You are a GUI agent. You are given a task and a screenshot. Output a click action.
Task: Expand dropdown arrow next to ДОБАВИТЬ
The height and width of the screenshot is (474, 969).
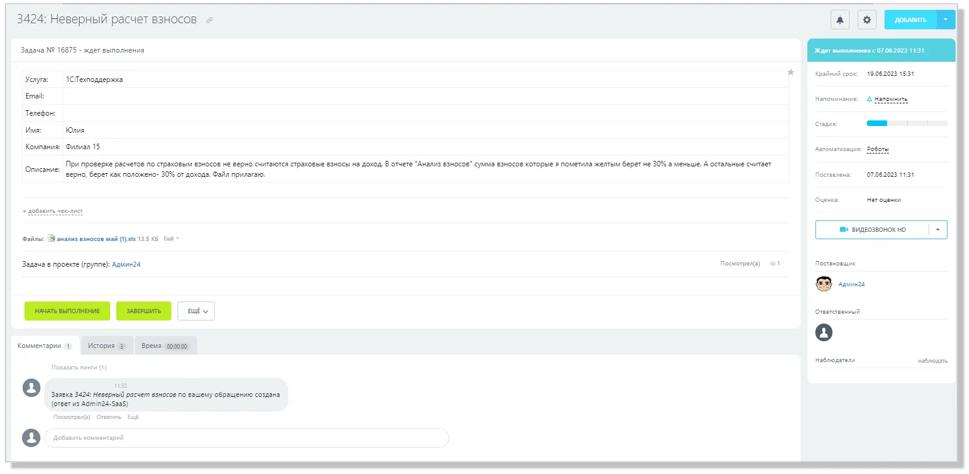[x=945, y=20]
